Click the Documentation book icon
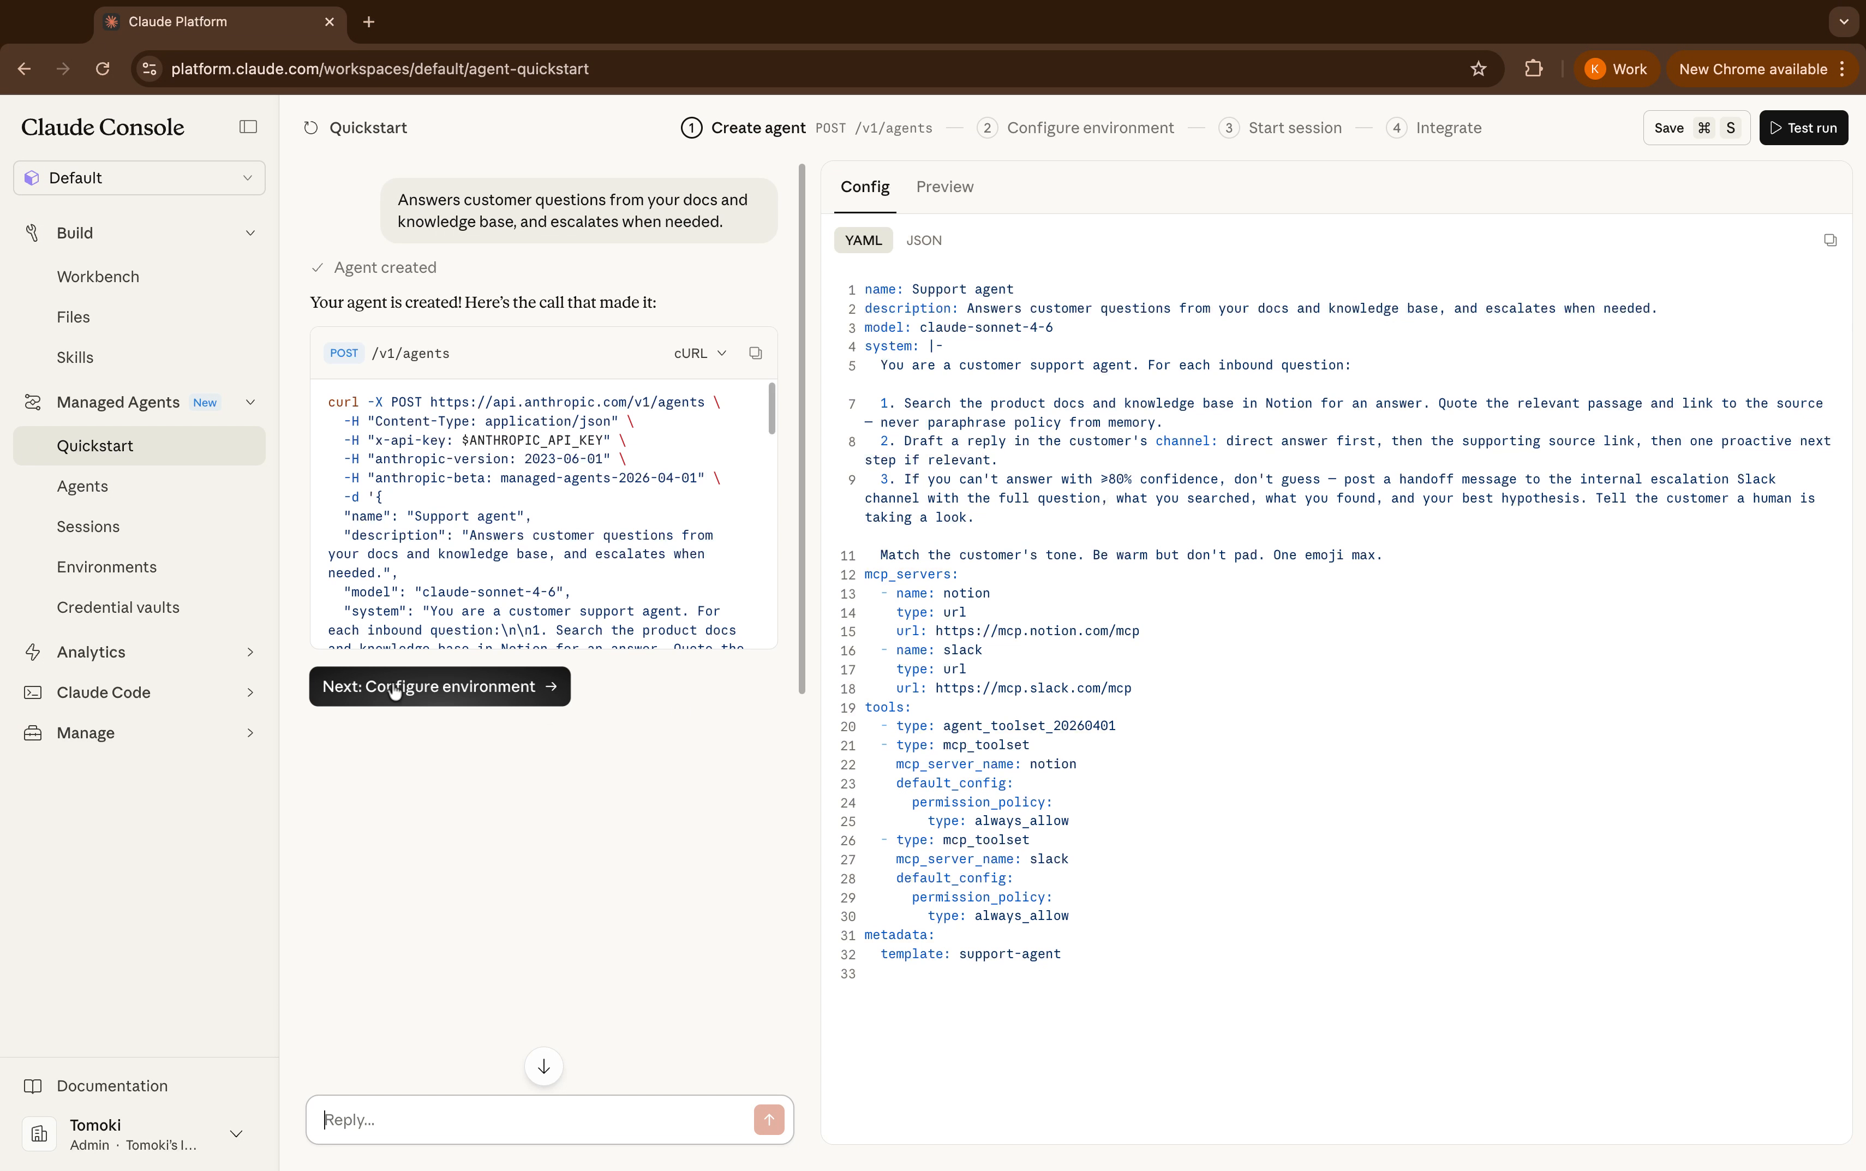The image size is (1866, 1171). pyautogui.click(x=33, y=1086)
